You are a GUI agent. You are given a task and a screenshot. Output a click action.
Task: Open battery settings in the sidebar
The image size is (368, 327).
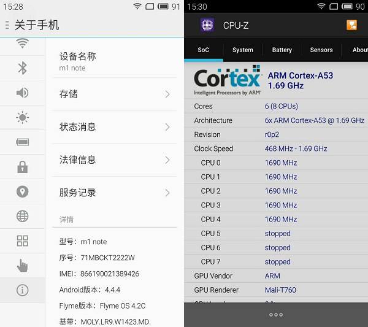pos(22,142)
